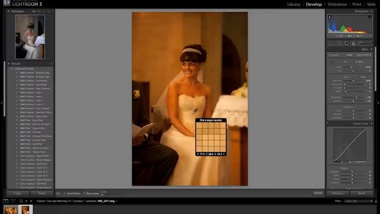The height and width of the screenshot is (214, 380).
Task: Apply B&W Filter - Infrared preset
Action: (30, 132)
